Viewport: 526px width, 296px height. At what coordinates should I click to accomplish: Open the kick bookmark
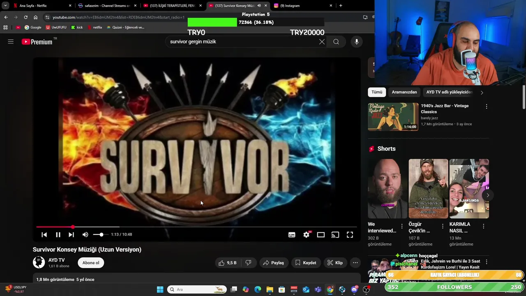click(x=77, y=28)
